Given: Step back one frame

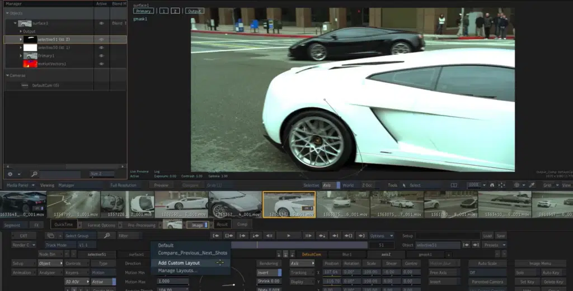Looking at the screenshot, I should coord(269,236).
